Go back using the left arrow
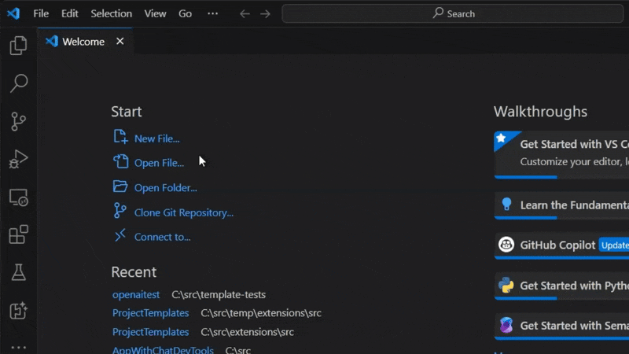 (245, 13)
